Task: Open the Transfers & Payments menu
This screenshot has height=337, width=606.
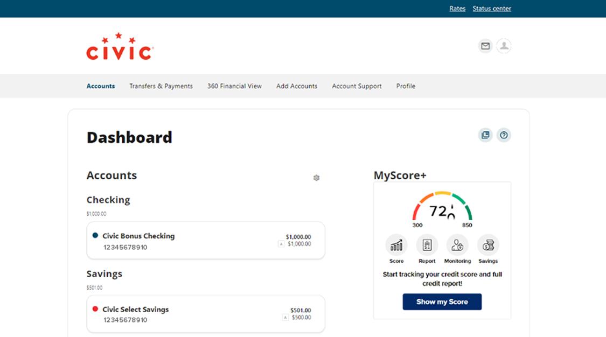Action: coord(161,86)
